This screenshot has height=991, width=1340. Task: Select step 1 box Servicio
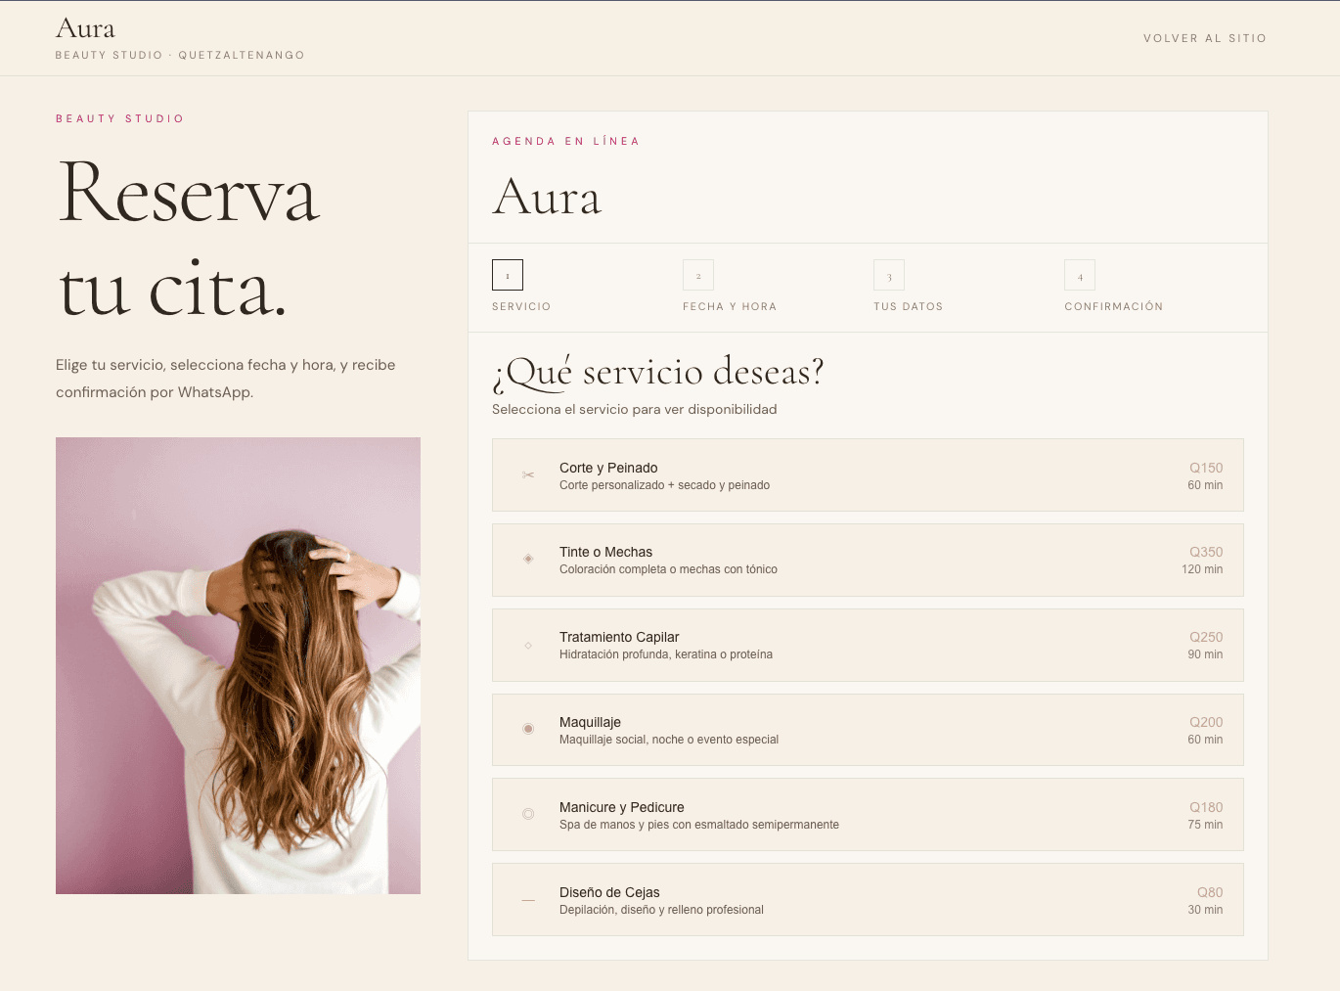click(x=508, y=275)
